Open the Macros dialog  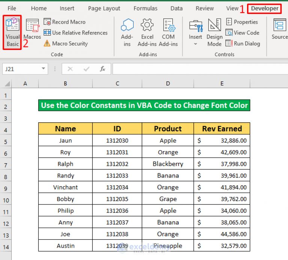tap(32, 29)
